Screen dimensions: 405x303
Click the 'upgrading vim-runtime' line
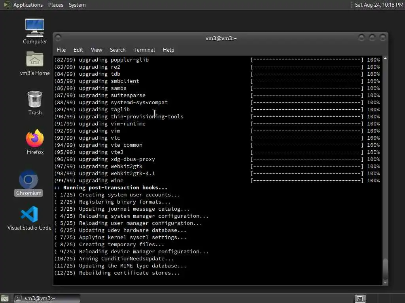pyautogui.click(x=100, y=123)
